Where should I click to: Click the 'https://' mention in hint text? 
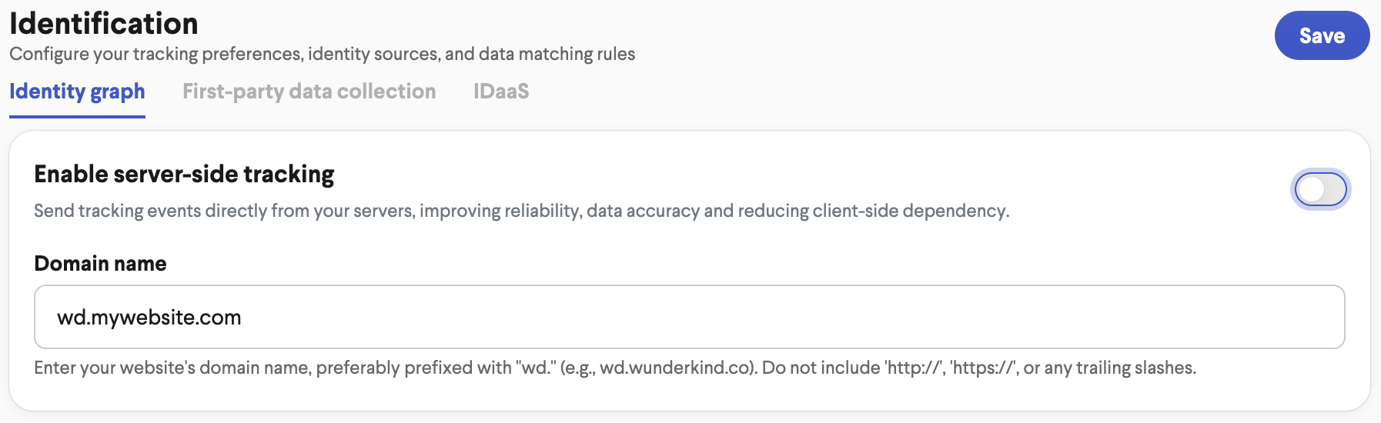pos(985,368)
